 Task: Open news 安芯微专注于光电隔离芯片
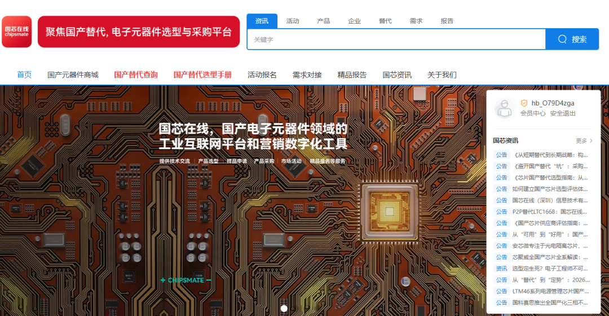550,245
